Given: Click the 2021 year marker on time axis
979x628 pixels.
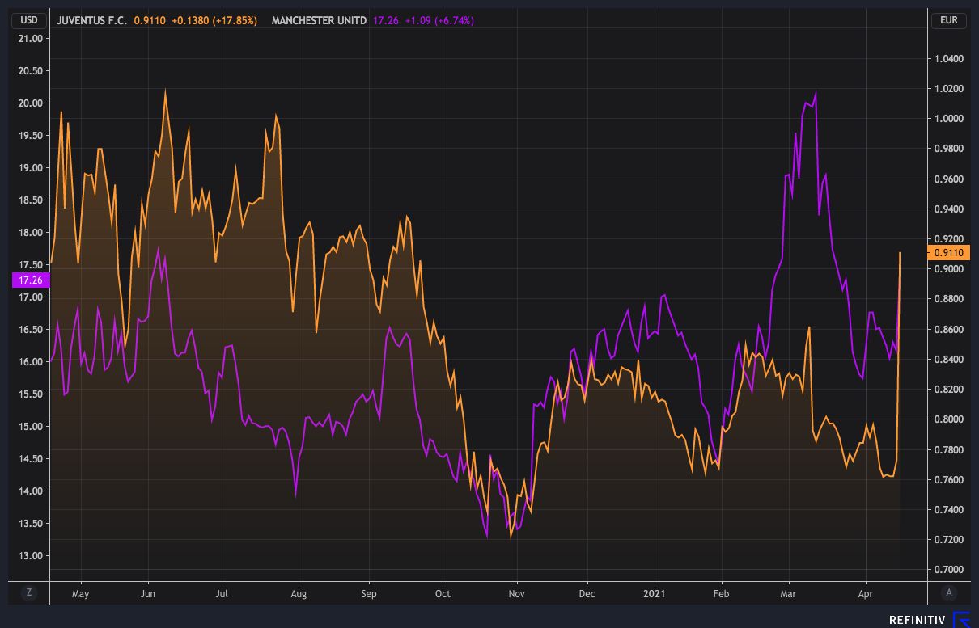Looking at the screenshot, I should [654, 594].
